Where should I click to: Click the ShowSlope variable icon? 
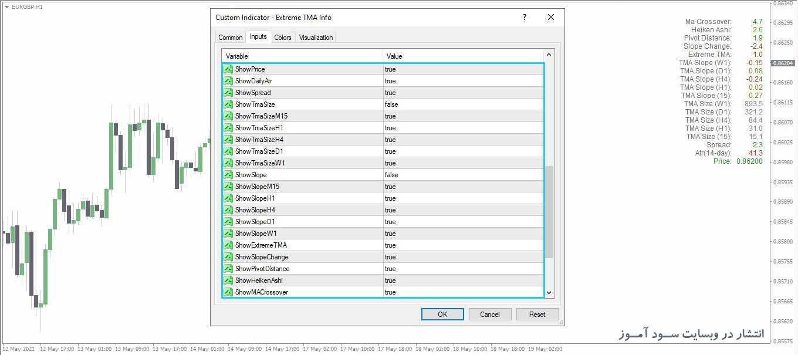pos(228,175)
